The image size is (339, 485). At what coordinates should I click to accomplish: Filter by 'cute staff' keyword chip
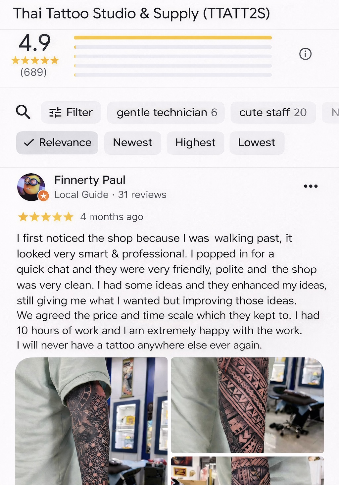[x=273, y=112]
